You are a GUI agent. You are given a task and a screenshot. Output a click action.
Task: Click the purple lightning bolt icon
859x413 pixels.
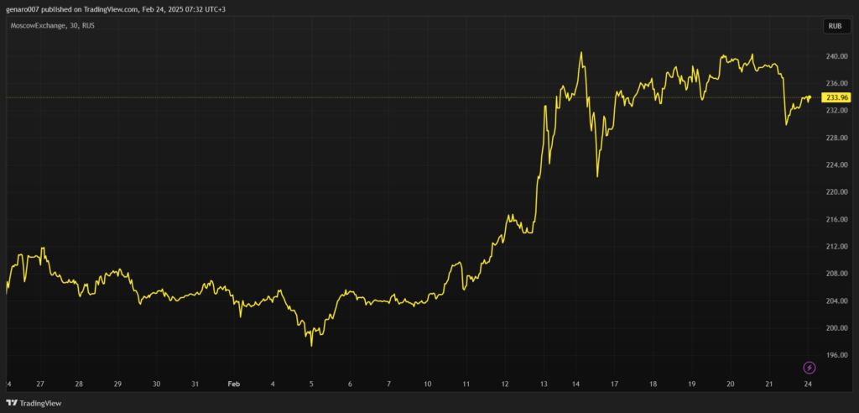809,367
